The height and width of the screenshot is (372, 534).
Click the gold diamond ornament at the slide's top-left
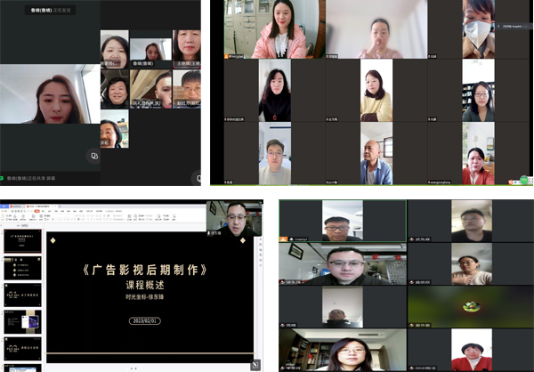click(53, 240)
